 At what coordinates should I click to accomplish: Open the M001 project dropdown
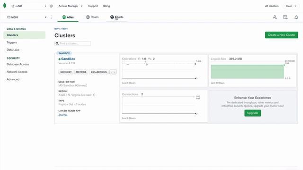click(x=27, y=17)
